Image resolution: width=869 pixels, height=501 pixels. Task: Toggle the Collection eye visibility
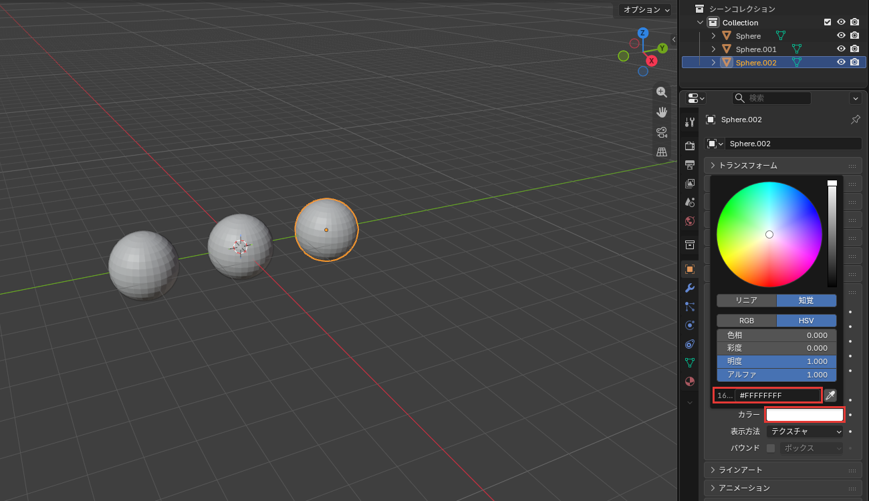(x=842, y=22)
